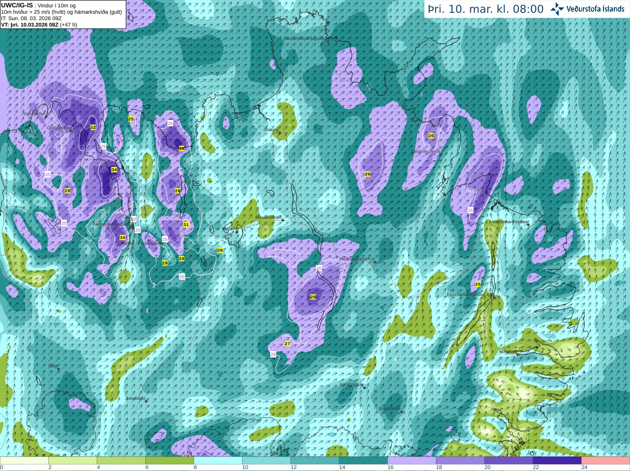Click the white 25 contour label northwest of Vatnsskarð eystra
Screen dimensions: 630x471
pyautogui.click(x=471, y=210)
